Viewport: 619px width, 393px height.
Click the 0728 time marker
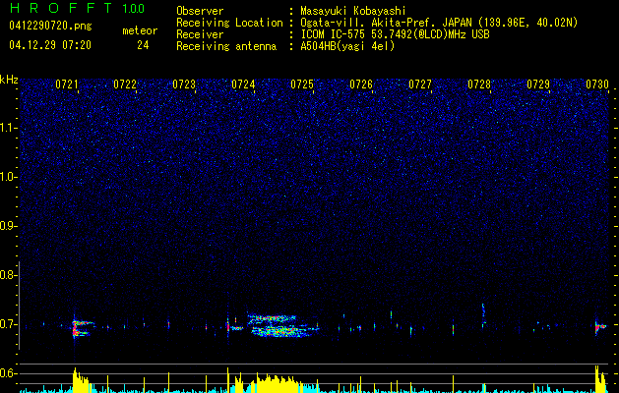[479, 84]
